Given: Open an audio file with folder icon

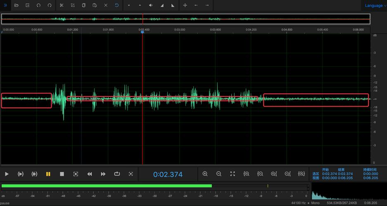Looking at the screenshot, I should coord(16,5).
